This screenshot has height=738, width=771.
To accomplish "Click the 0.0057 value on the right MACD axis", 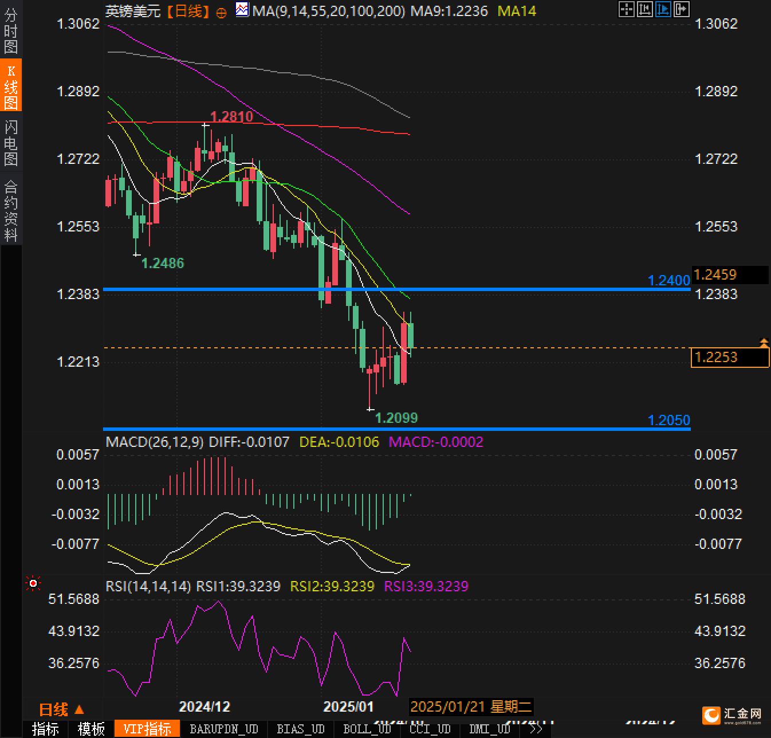I will coord(716,454).
